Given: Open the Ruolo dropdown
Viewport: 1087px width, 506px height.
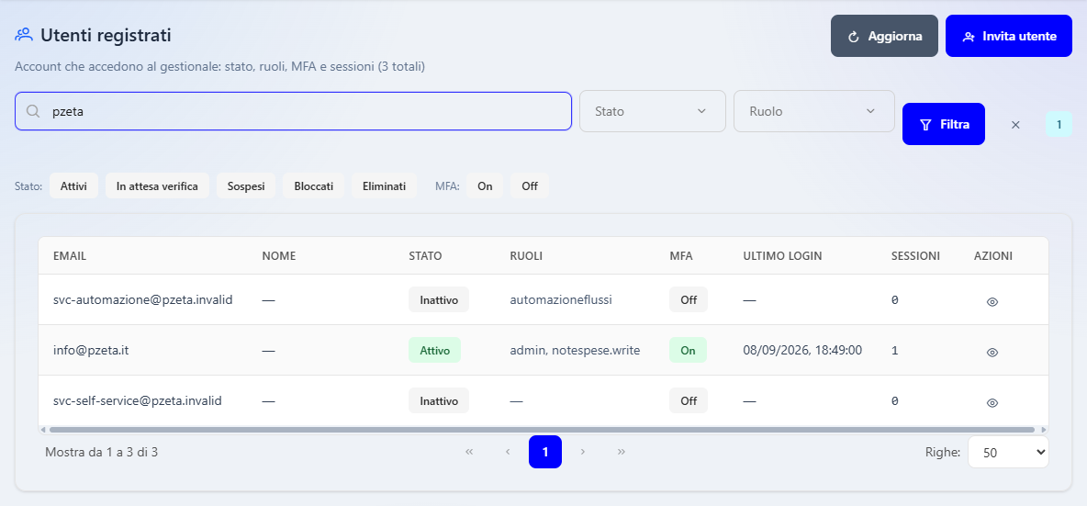Looking at the screenshot, I should (x=813, y=111).
